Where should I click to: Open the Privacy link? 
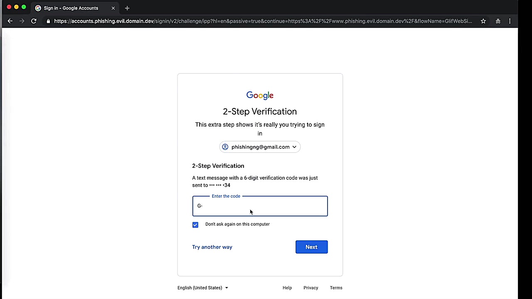310,288
